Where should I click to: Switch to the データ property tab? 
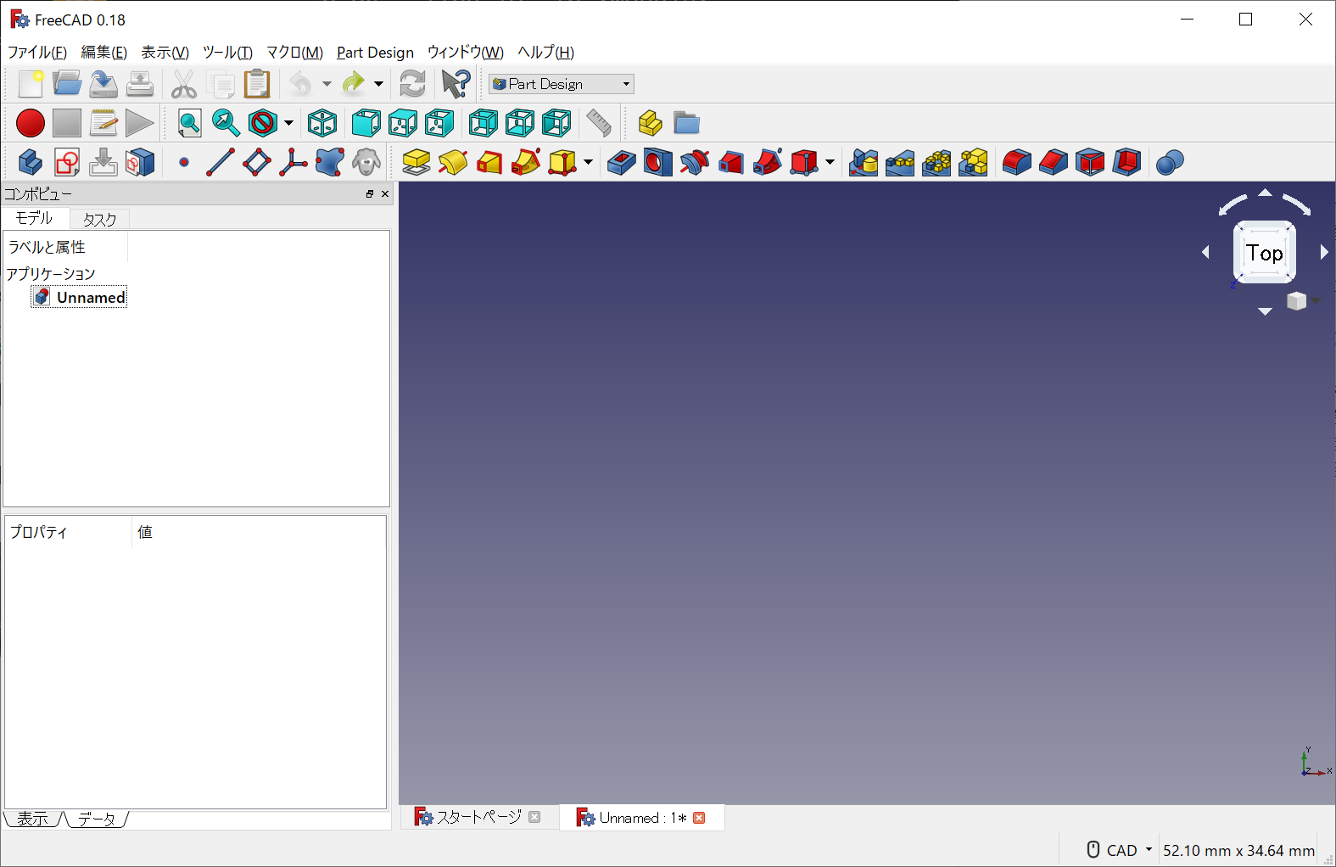[97, 819]
